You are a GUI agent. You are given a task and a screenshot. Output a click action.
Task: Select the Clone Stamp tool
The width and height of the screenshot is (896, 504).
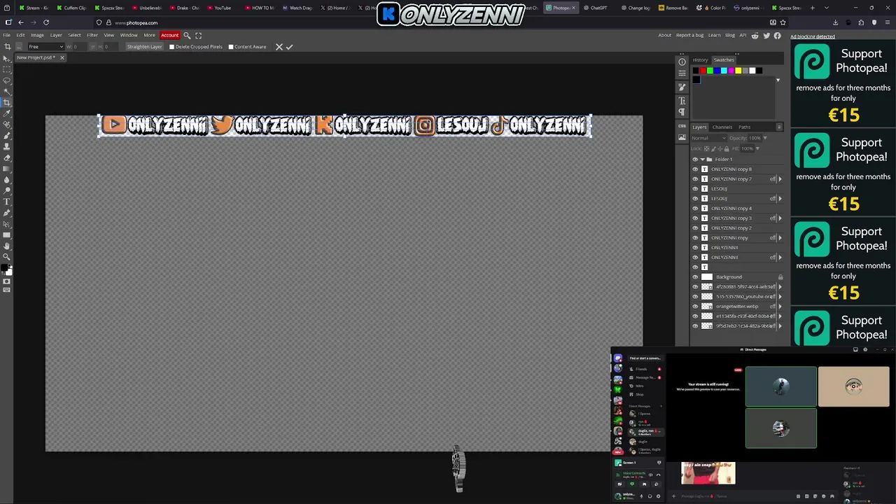7,146
